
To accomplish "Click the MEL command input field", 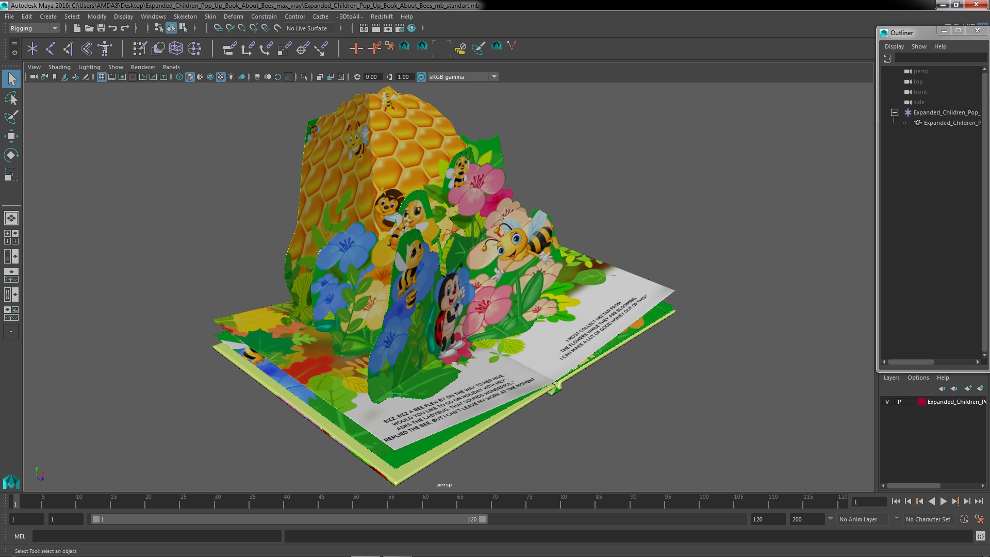I will point(157,536).
